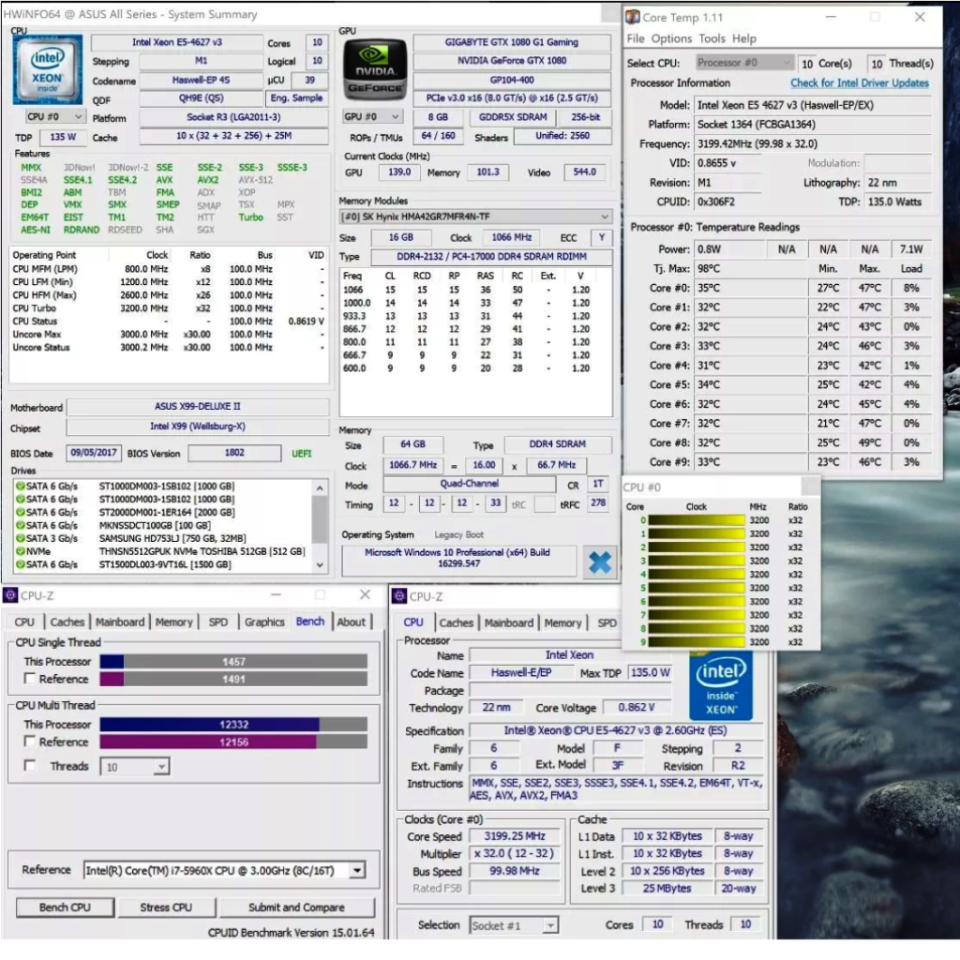This screenshot has height=960, width=960.
Task: Open Caches tab in the CPU-Z Bench window
Action: [67, 622]
